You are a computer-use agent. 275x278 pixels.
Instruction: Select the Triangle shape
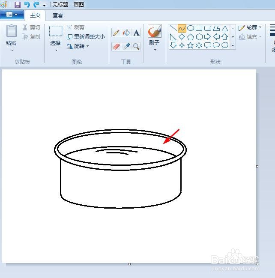tap(225, 28)
